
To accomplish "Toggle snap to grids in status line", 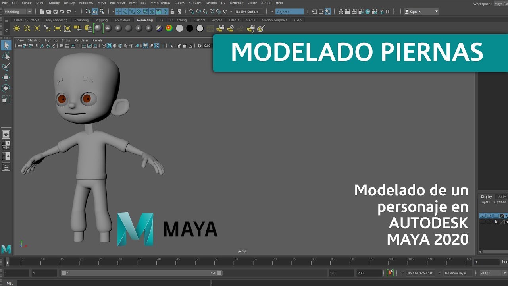I will pos(192,12).
